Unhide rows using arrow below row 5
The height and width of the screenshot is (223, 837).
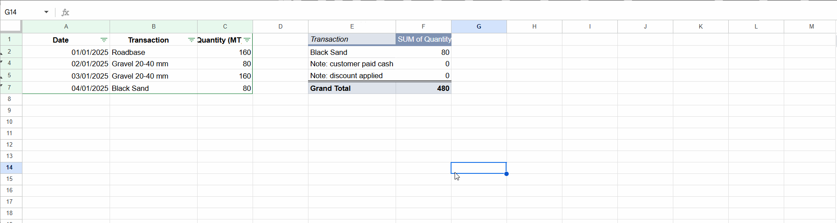(2, 78)
